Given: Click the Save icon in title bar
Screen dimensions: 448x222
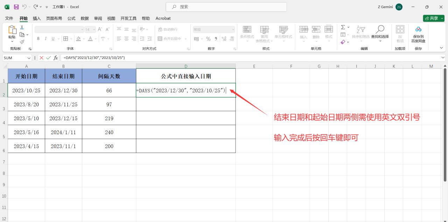Looking at the screenshot, I should click(x=16, y=7).
